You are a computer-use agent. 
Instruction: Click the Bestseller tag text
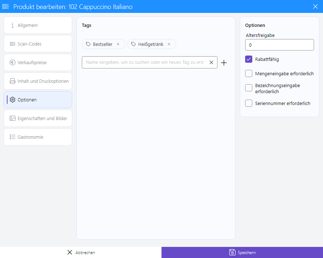pyautogui.click(x=103, y=44)
